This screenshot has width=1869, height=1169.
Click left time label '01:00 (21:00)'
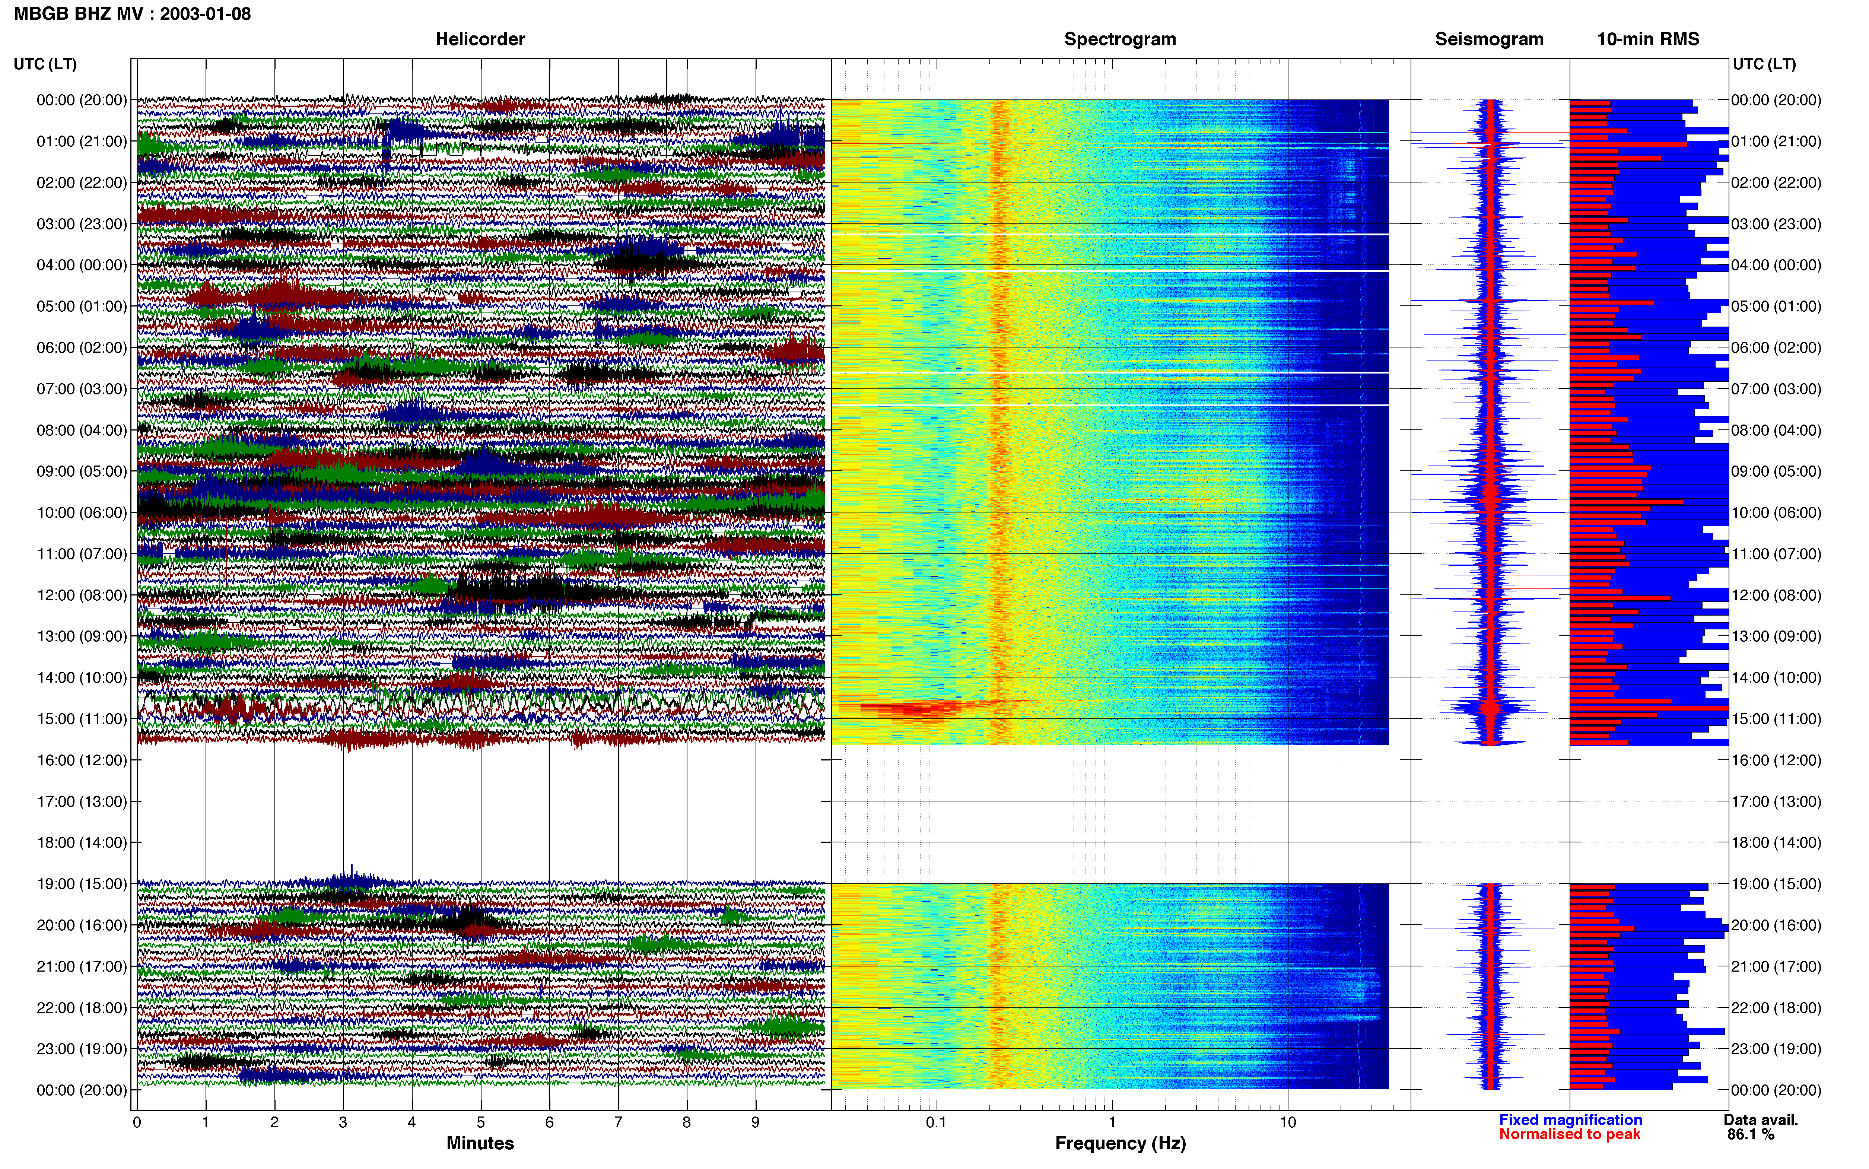point(82,142)
